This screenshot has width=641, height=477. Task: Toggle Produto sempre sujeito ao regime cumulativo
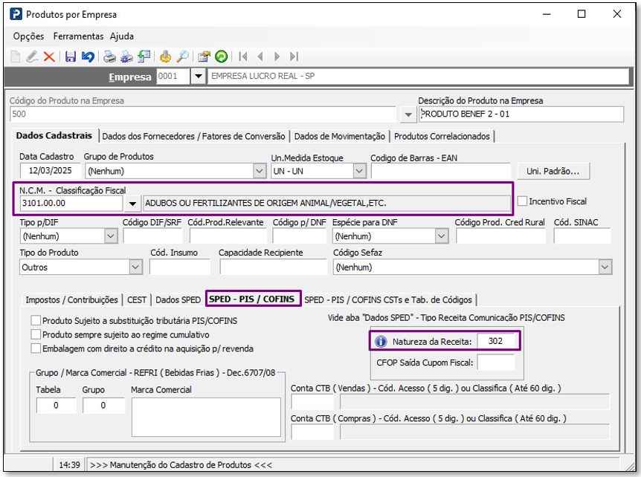point(36,335)
